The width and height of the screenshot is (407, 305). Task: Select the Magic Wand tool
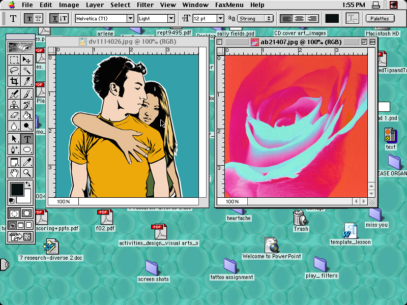pos(27,71)
